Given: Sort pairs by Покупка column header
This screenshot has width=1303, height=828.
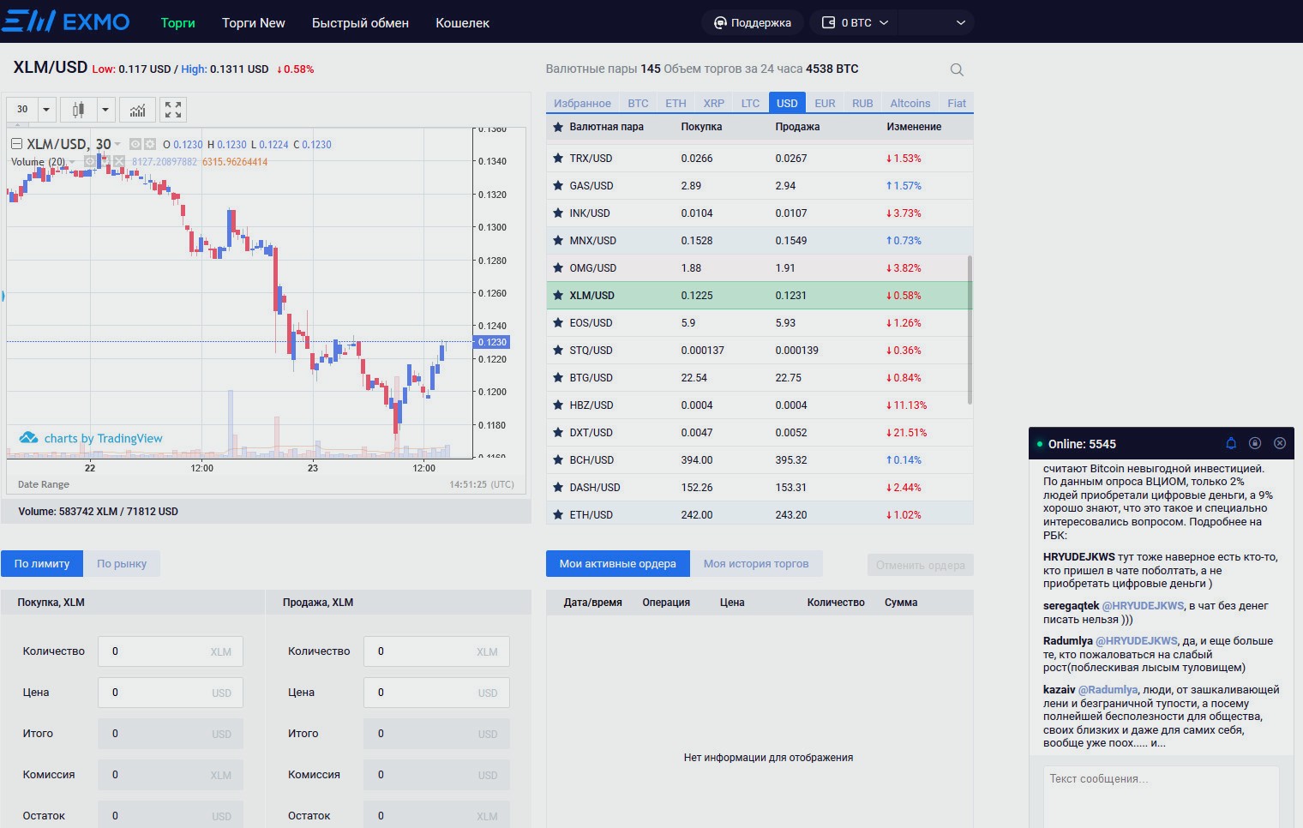Looking at the screenshot, I should pyautogui.click(x=701, y=127).
